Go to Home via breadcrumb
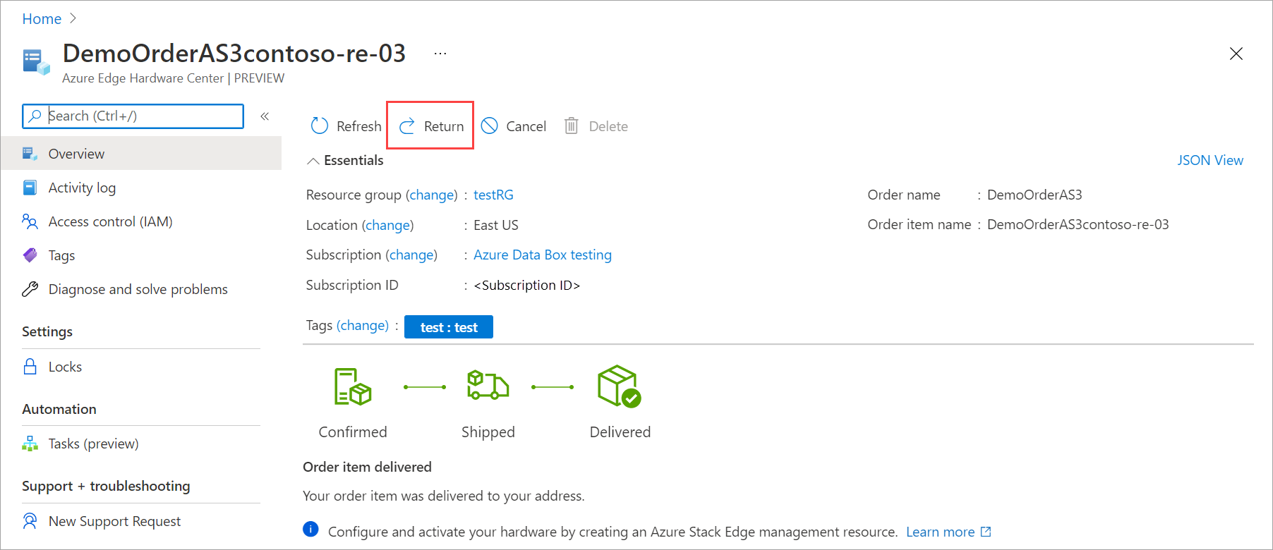 [x=42, y=19]
